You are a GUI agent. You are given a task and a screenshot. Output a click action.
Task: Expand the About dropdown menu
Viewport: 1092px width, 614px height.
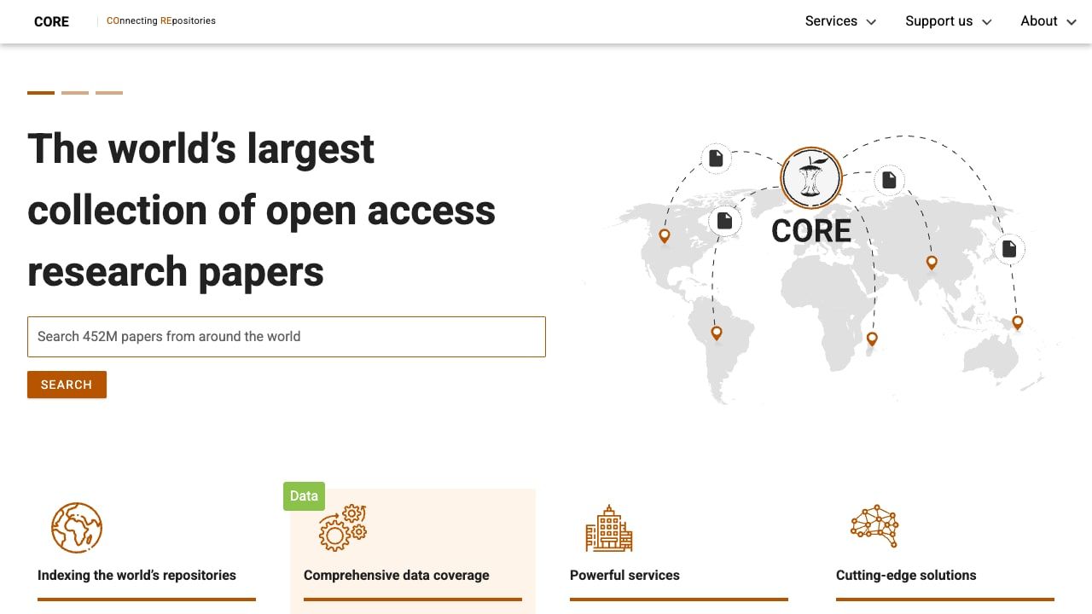click(1048, 21)
